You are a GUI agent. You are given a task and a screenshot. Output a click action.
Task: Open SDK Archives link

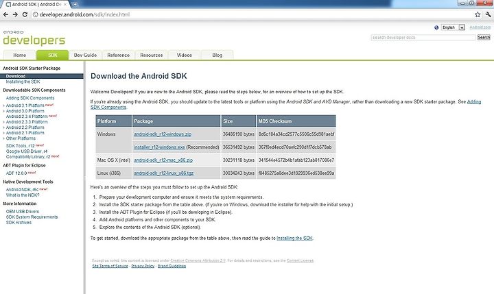(x=19, y=223)
